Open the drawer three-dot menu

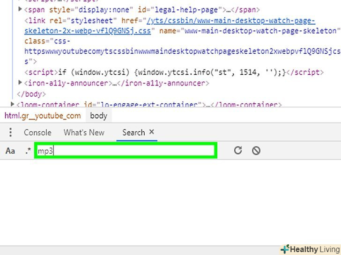(x=10, y=132)
